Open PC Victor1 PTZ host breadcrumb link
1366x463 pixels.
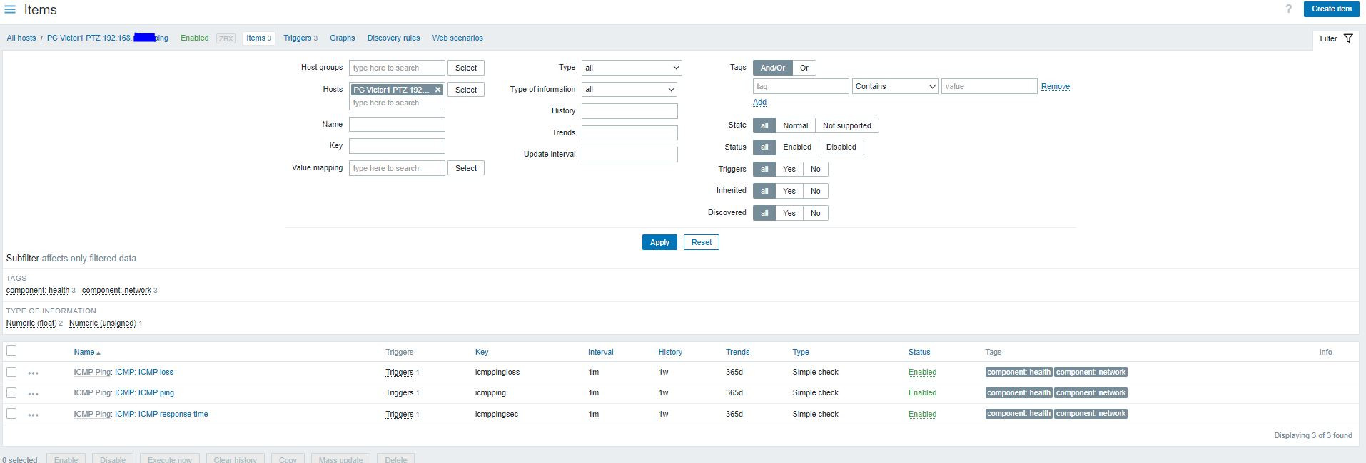[x=107, y=38]
